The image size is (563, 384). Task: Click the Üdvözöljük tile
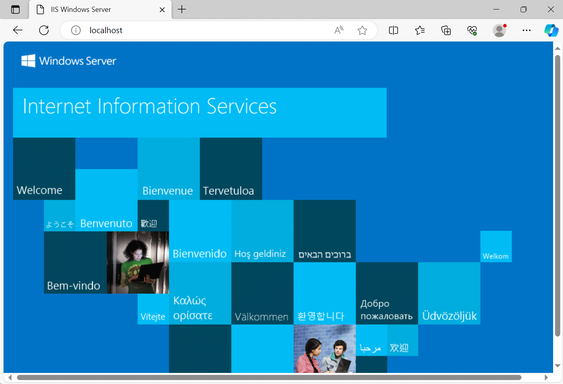click(449, 293)
